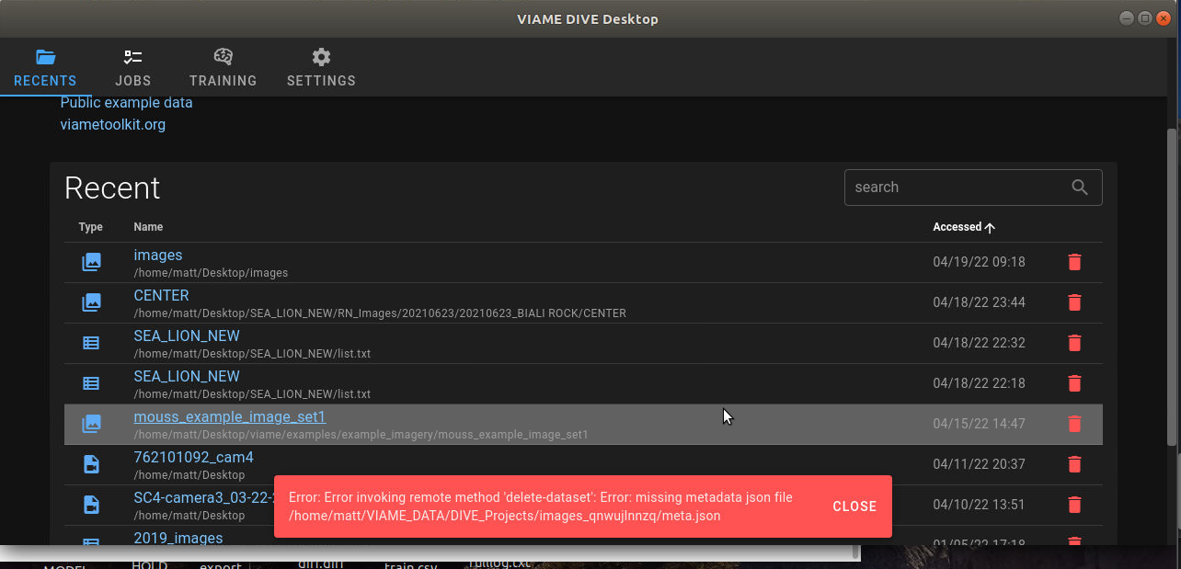Click video type icon for 762101092_cam4

tap(91, 464)
